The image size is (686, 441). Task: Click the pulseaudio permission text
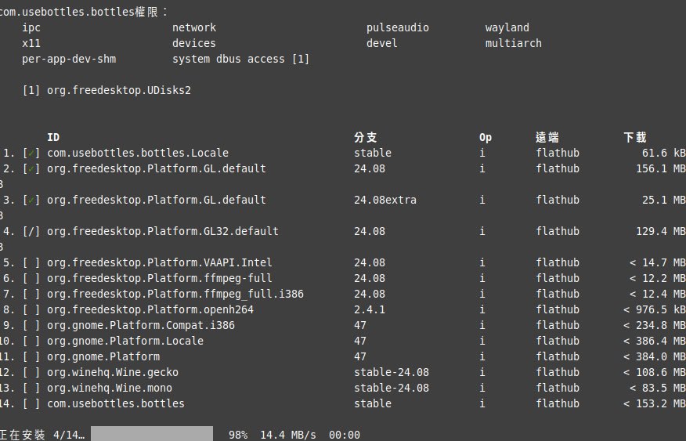pyautogui.click(x=398, y=27)
